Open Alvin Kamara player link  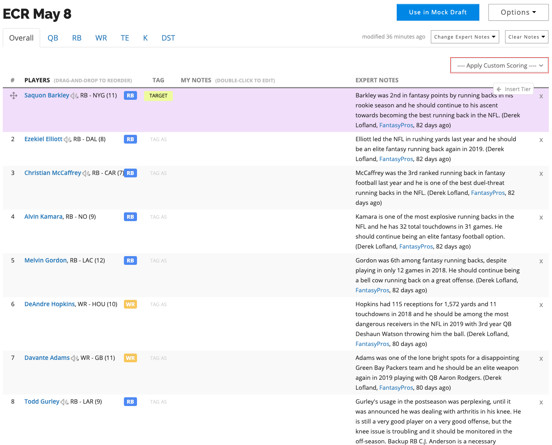tap(44, 217)
